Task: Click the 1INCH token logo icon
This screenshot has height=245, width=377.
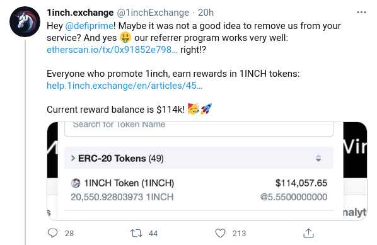Action: tap(76, 183)
